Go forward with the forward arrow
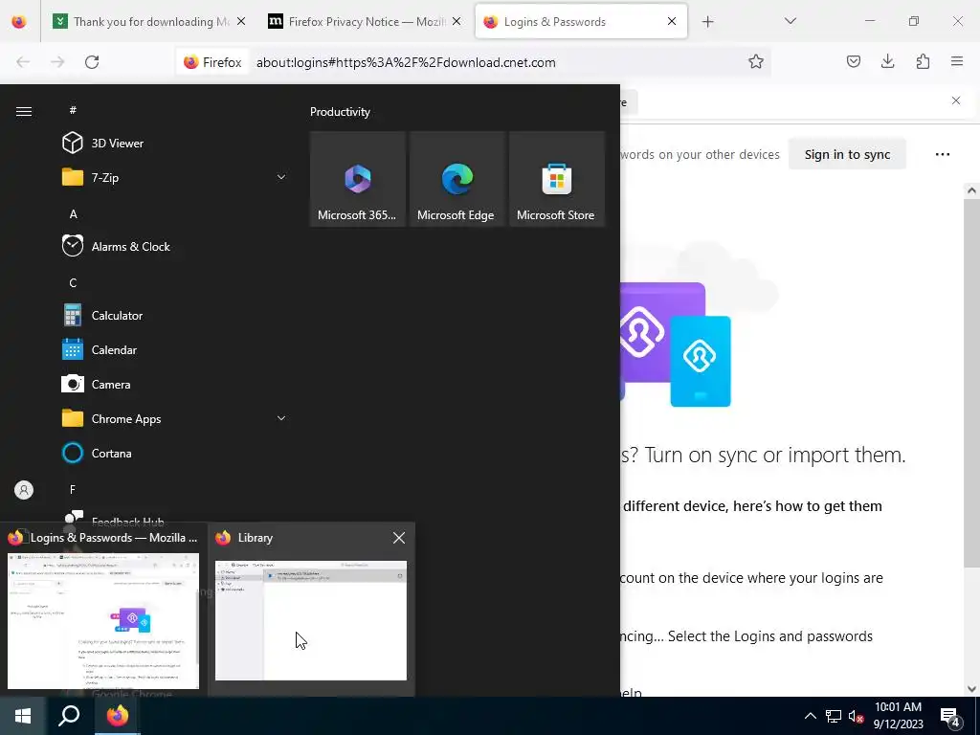 click(x=57, y=62)
